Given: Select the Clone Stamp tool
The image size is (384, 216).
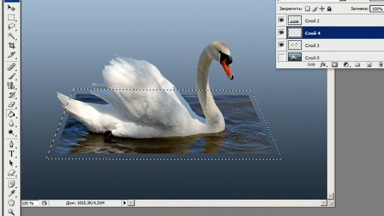Looking at the screenshot, I should 11,85.
